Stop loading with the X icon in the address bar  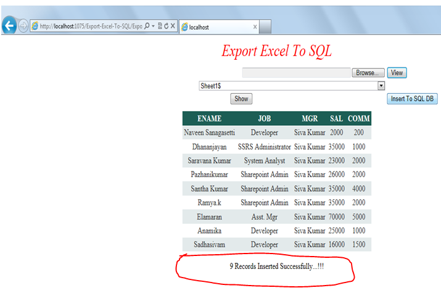click(173, 26)
